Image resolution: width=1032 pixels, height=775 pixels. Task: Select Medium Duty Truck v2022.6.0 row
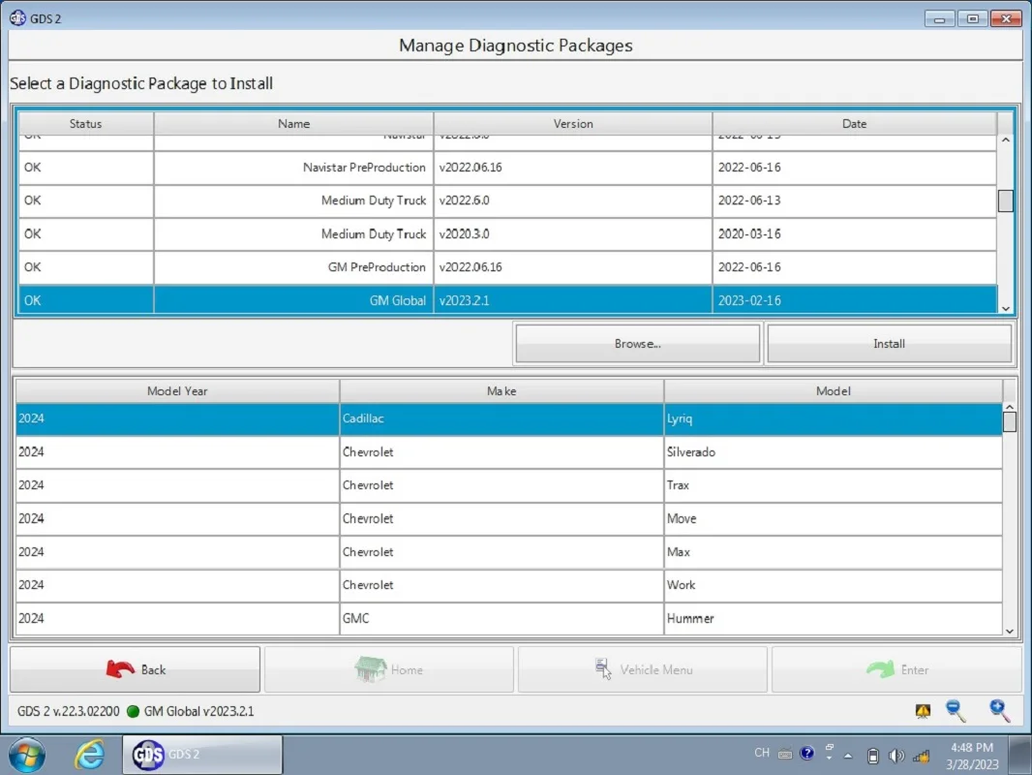pos(507,201)
